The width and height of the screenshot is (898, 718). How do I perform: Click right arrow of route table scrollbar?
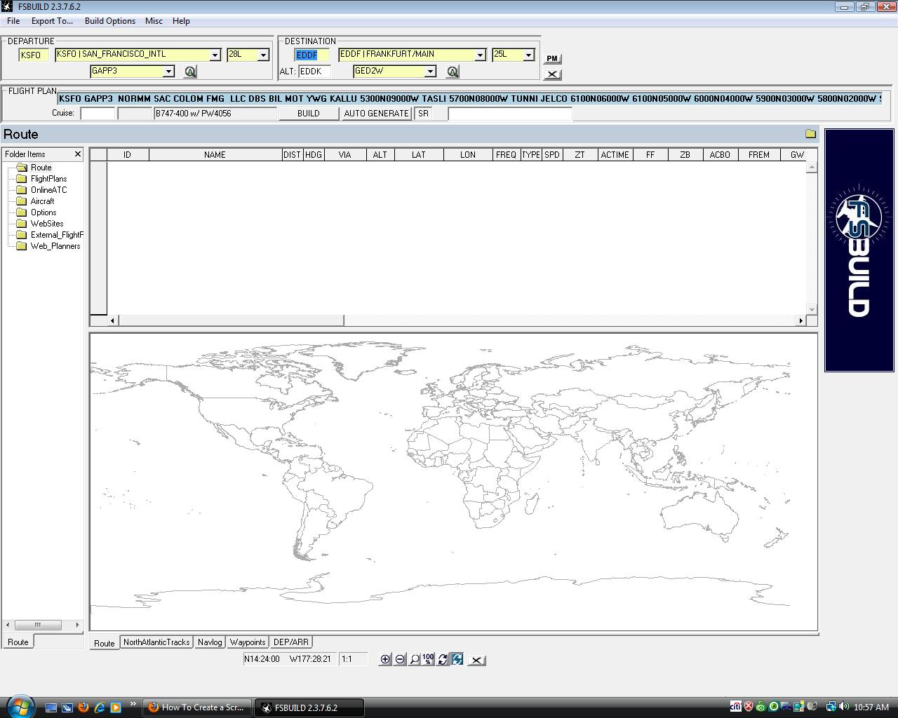pyautogui.click(x=800, y=320)
